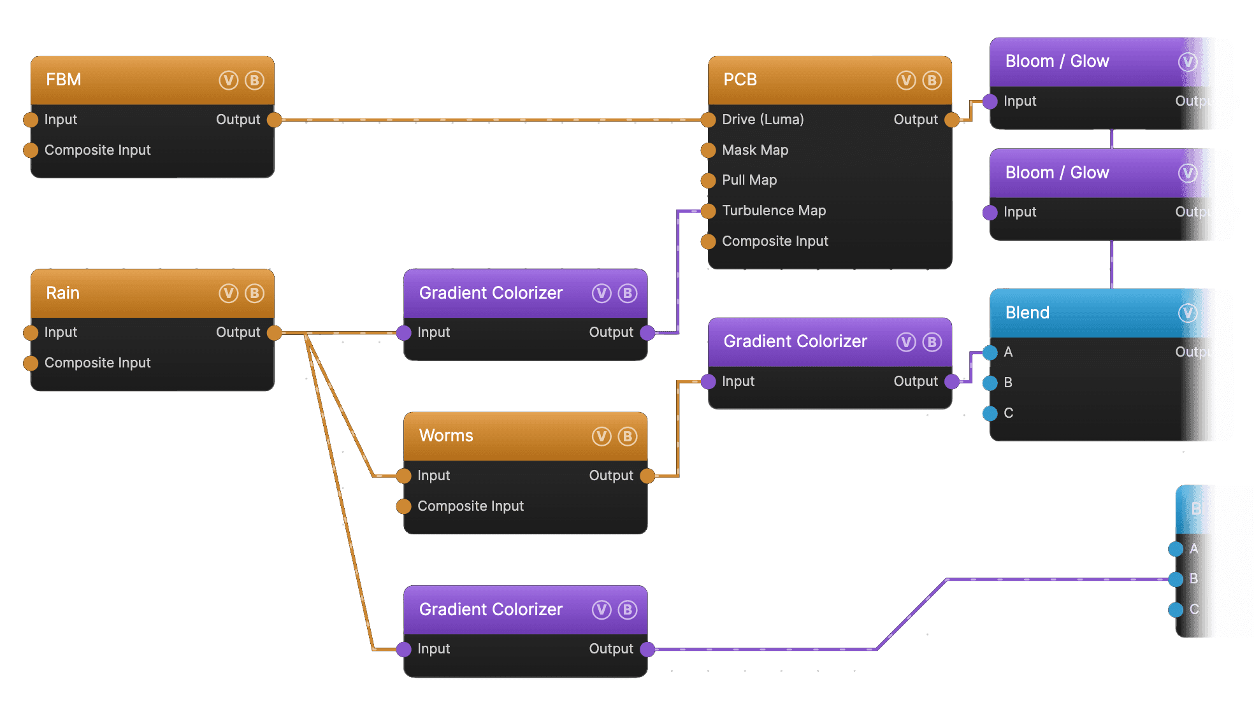
Task: Select the PCB Mask Map input port
Action: click(x=709, y=150)
